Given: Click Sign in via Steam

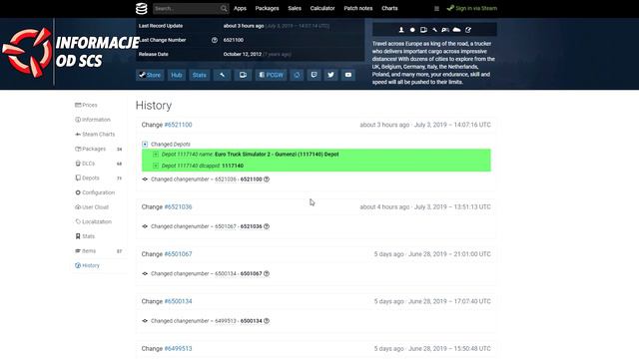Looking at the screenshot, I should (472, 8).
